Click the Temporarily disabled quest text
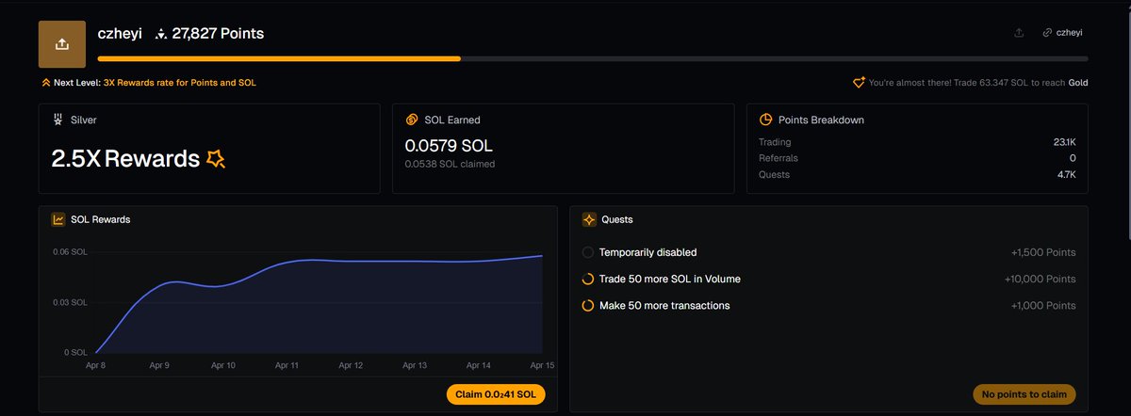Image resolution: width=1131 pixels, height=416 pixels. pyautogui.click(x=648, y=252)
